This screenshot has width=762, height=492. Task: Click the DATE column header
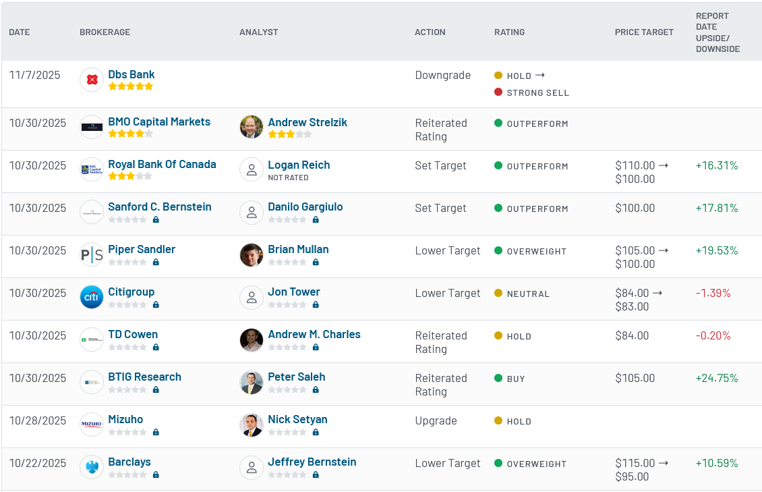pos(20,32)
